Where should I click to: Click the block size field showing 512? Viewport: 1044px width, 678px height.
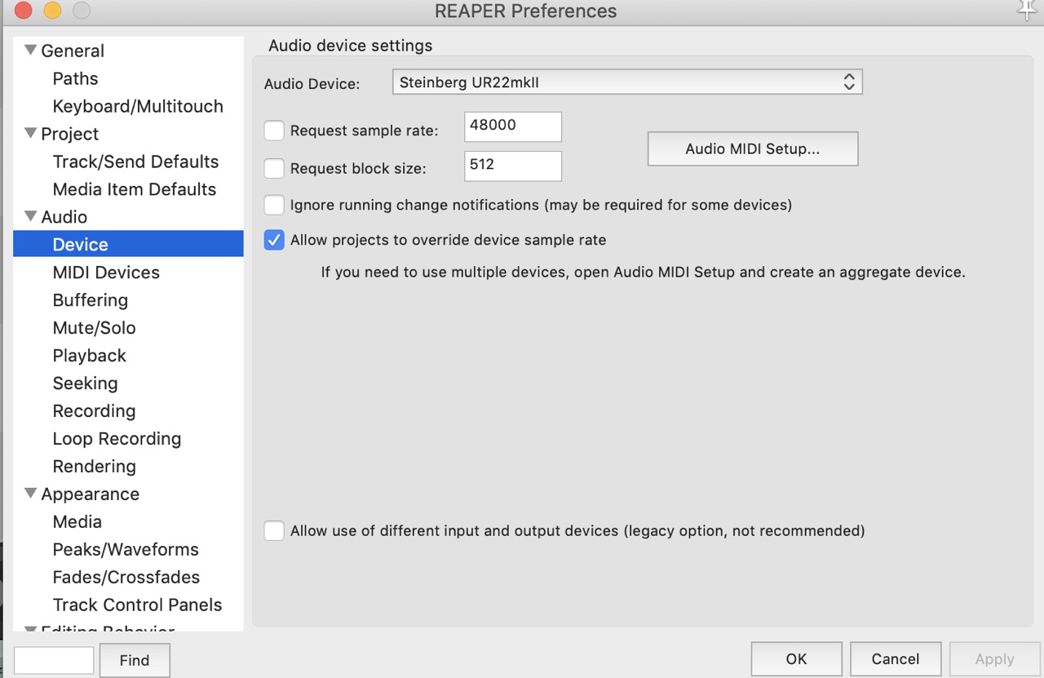click(512, 166)
